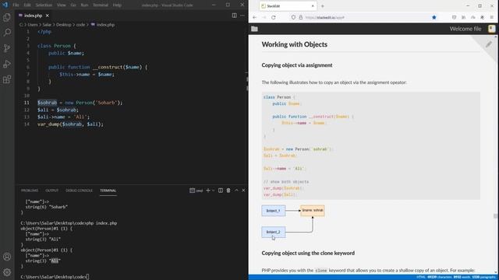This screenshot has width=499, height=280.
Task: Open the Help menu
Action: click(x=117, y=5)
